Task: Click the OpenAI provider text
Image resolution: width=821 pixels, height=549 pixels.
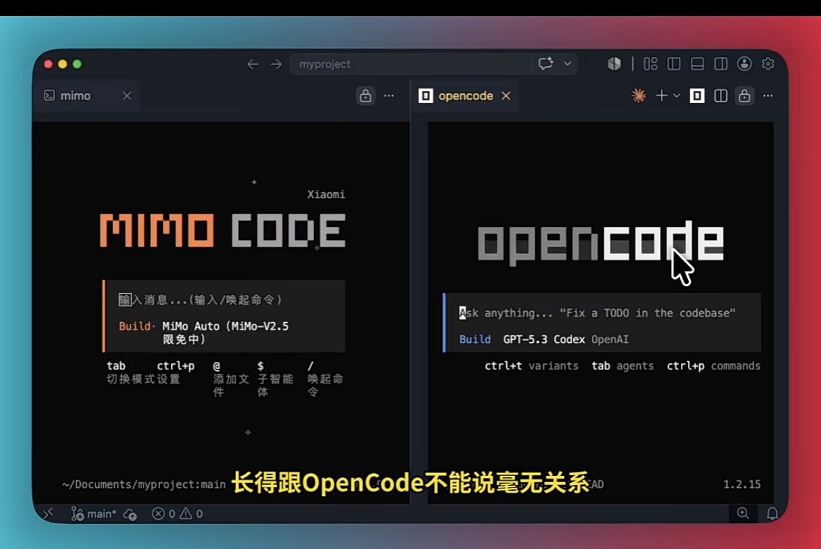Action: [x=610, y=339]
